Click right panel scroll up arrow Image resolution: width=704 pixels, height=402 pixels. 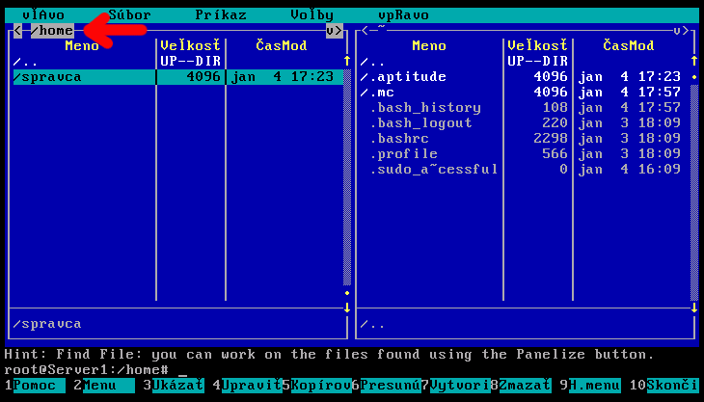click(x=694, y=61)
